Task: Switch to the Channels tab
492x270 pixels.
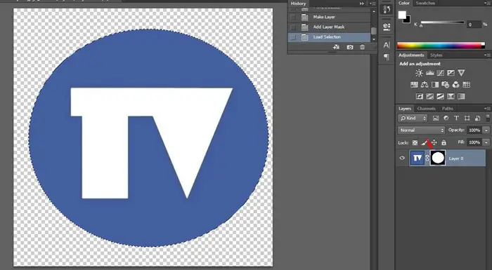Action: 426,109
